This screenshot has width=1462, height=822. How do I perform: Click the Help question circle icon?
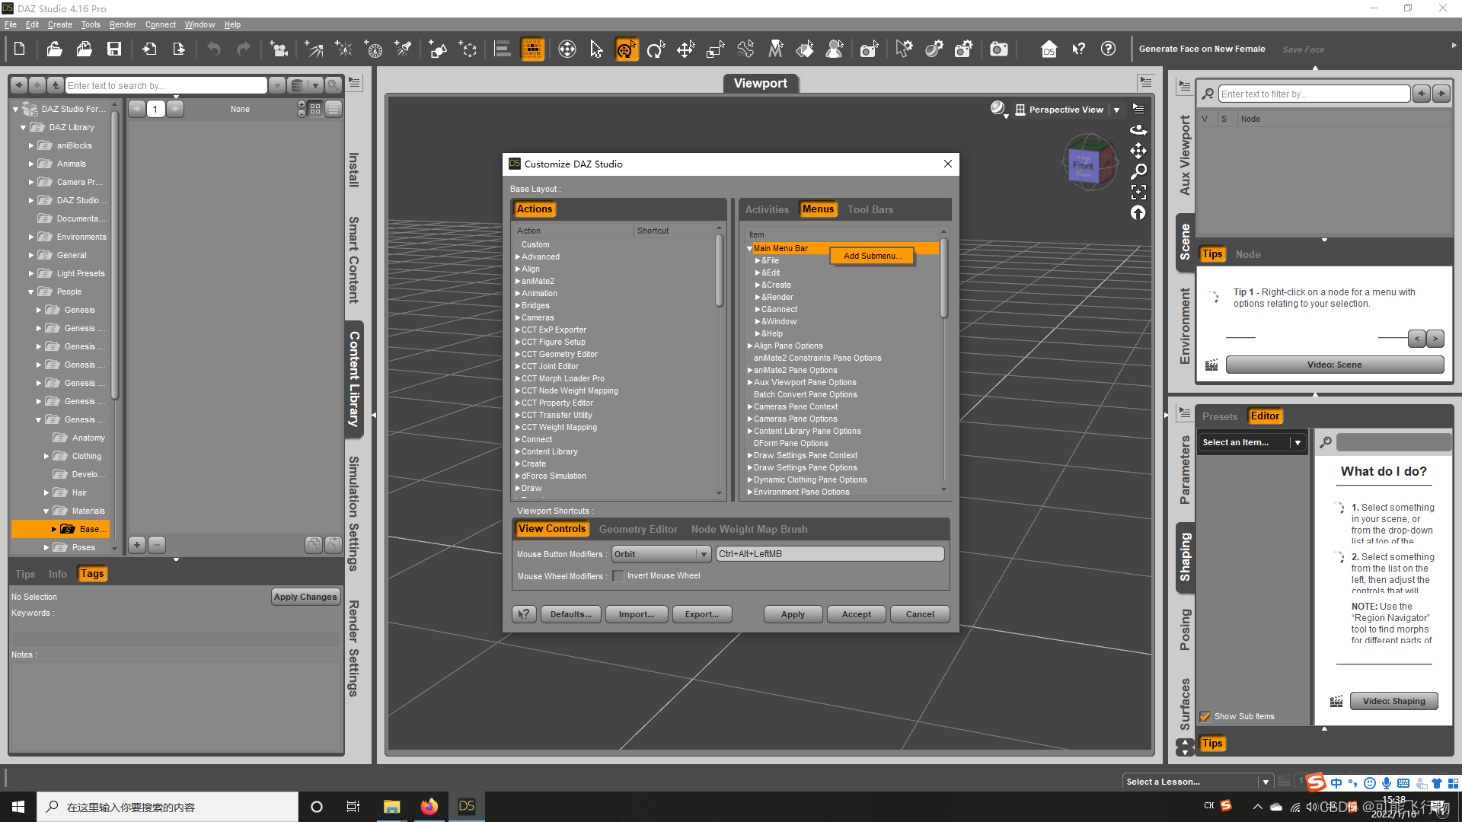1109,49
